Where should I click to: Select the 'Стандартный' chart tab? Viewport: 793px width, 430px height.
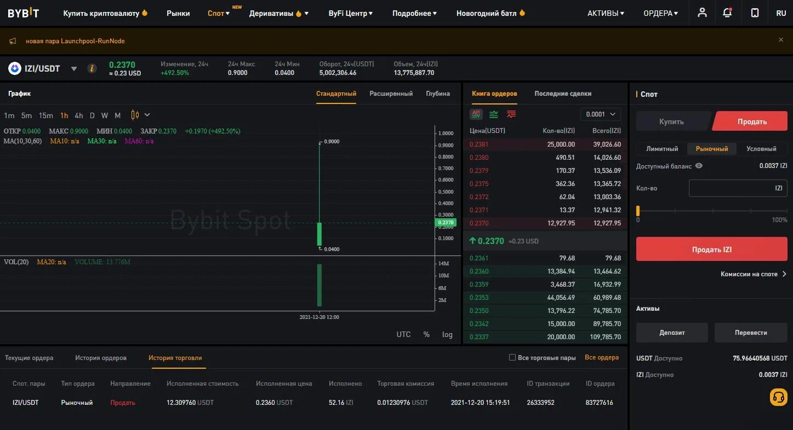point(336,94)
